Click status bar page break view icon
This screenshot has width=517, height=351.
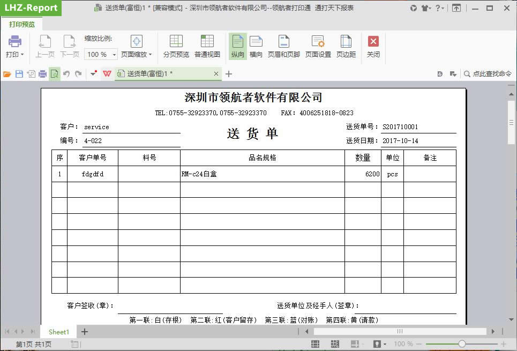pyautogui.click(x=335, y=344)
